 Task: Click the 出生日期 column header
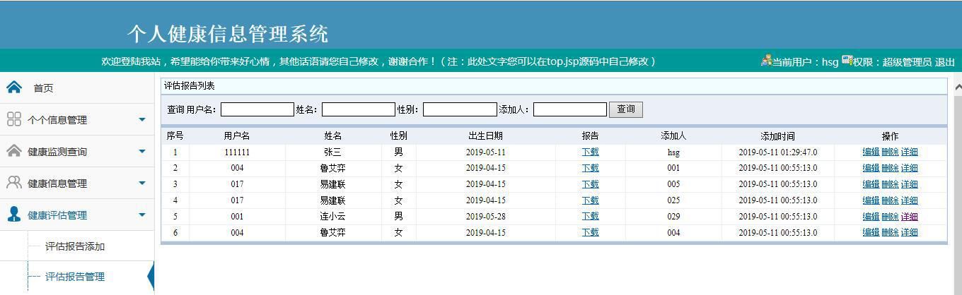485,136
